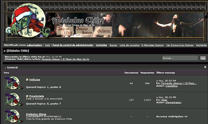Open author magadeoz profile link
The width and height of the screenshot is (208, 124).
171,86
